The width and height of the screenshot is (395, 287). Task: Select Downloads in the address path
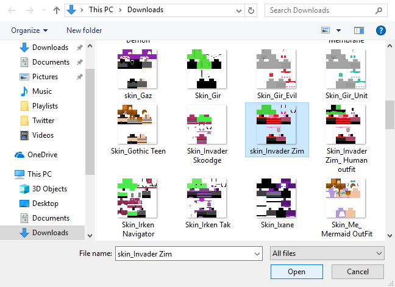145,10
